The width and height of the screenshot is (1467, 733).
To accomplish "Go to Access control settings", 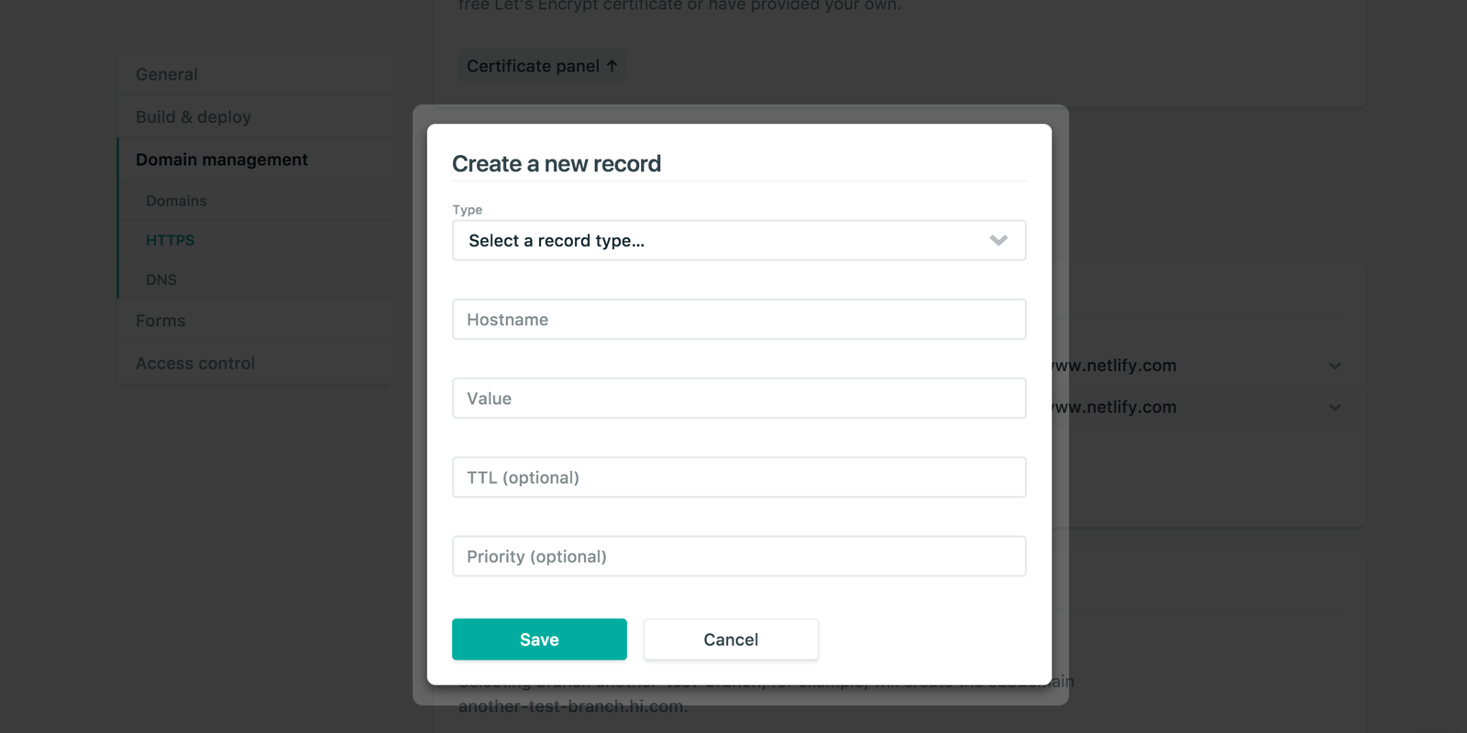I will pos(195,363).
